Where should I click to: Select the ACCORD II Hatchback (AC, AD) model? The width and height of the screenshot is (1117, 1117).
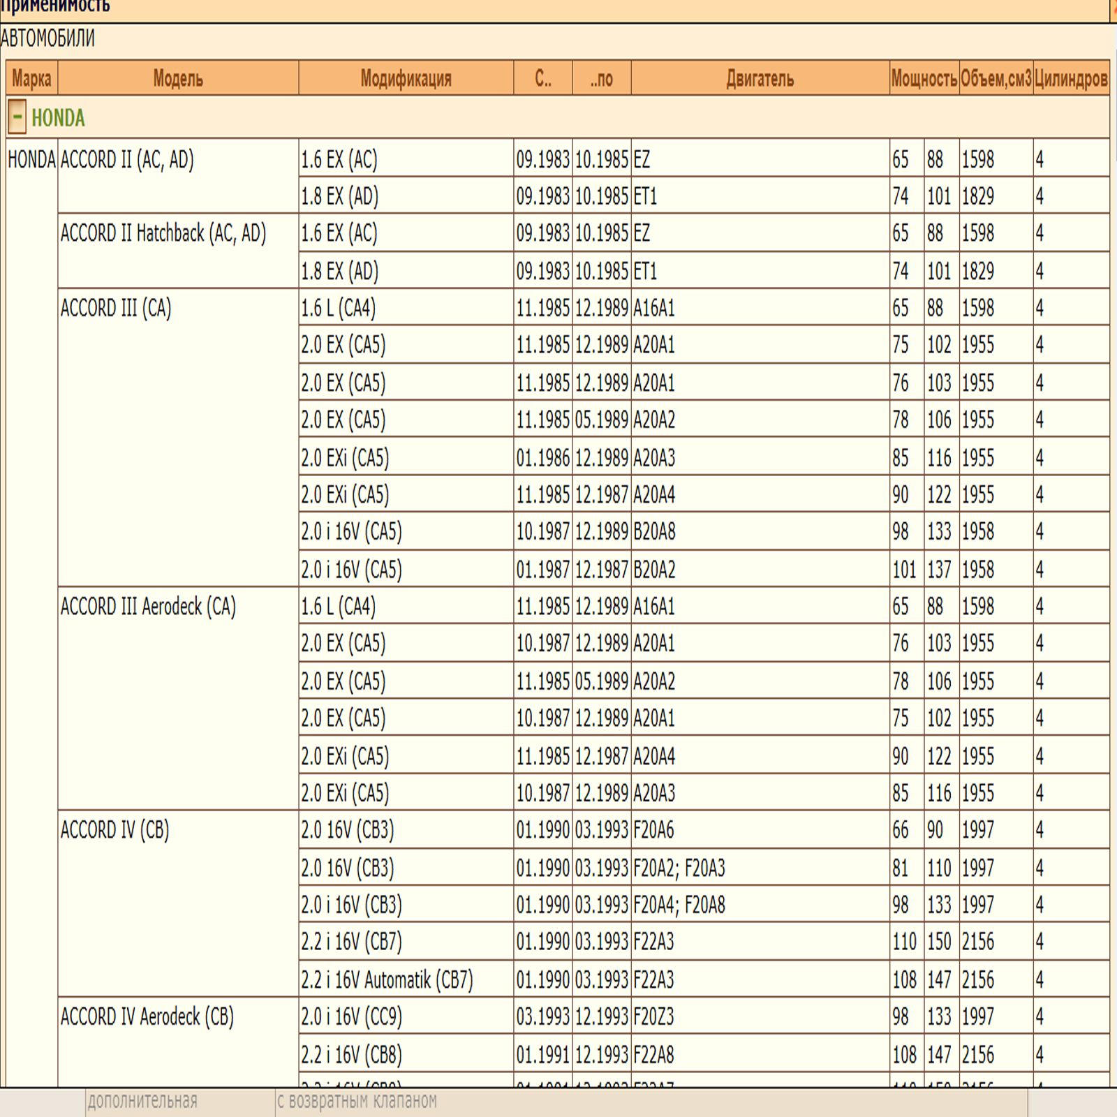point(163,233)
